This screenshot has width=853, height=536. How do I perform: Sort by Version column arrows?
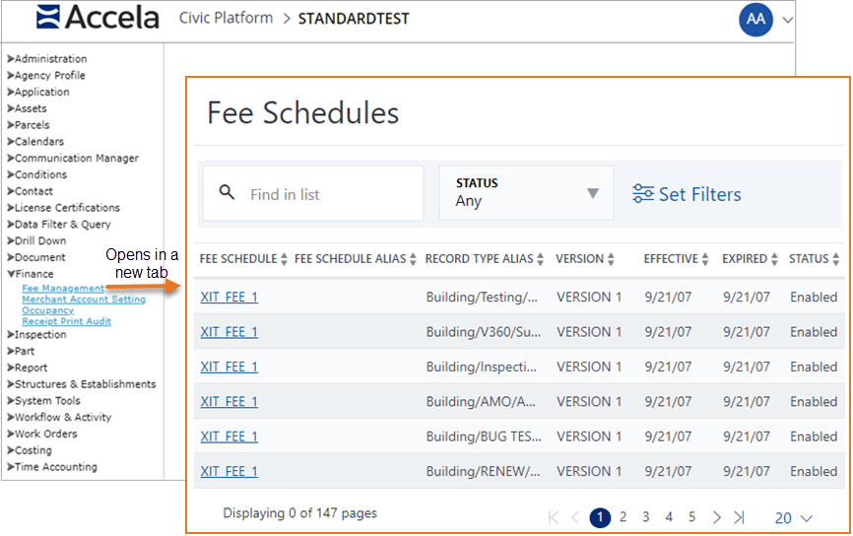pyautogui.click(x=611, y=259)
